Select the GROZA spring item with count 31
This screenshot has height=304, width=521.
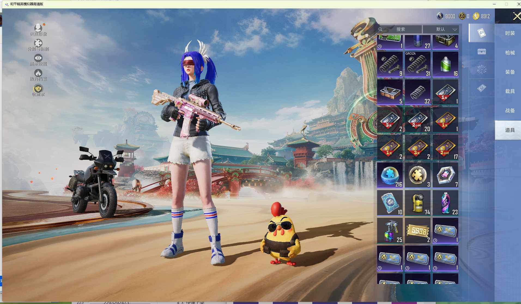tap(418, 64)
